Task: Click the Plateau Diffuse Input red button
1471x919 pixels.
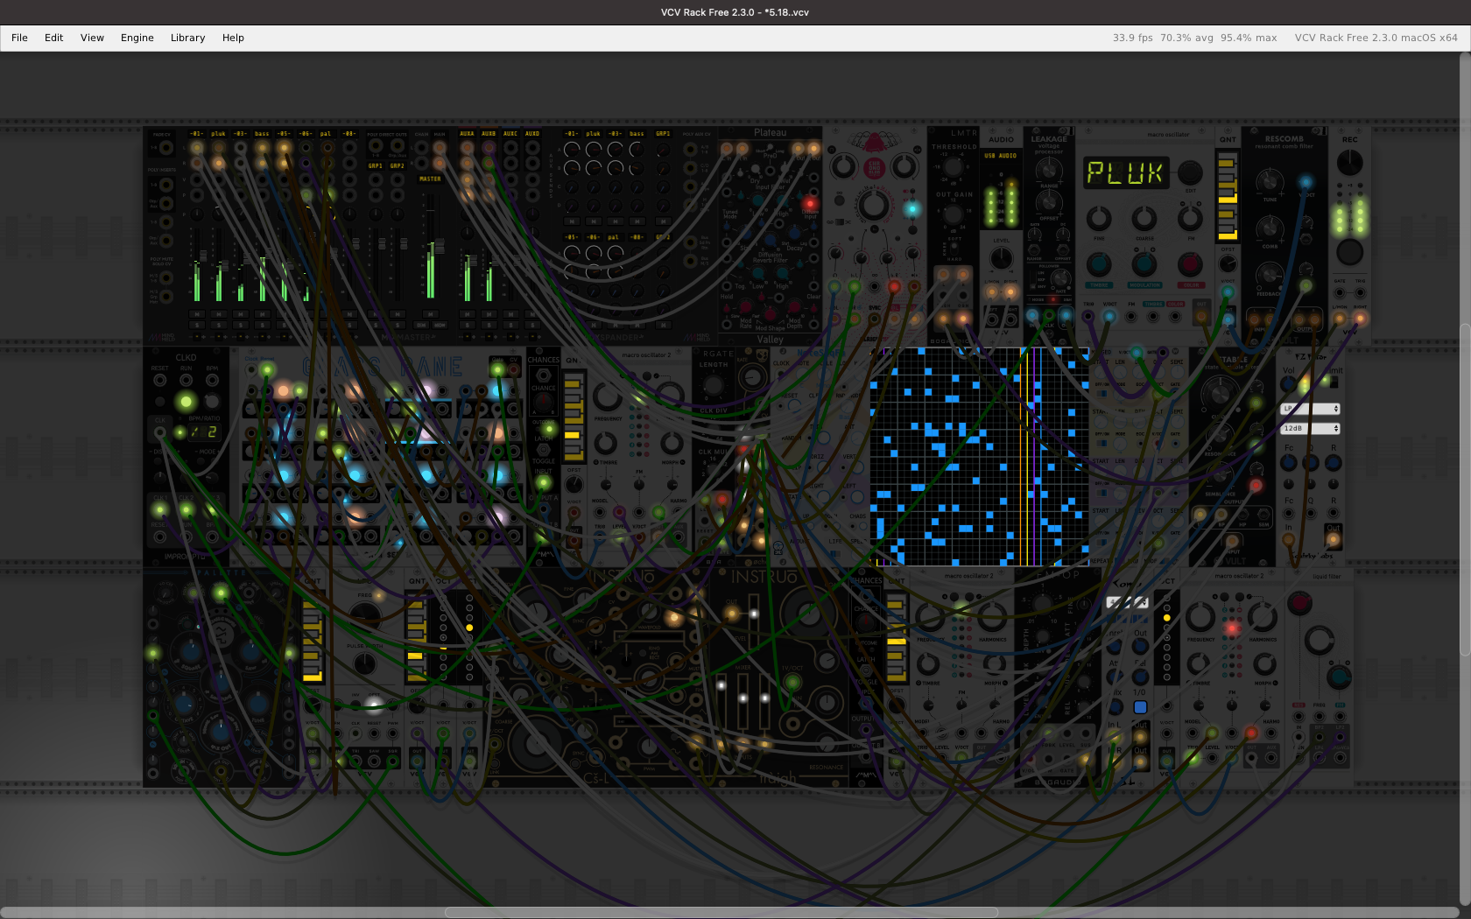Action: [810, 203]
